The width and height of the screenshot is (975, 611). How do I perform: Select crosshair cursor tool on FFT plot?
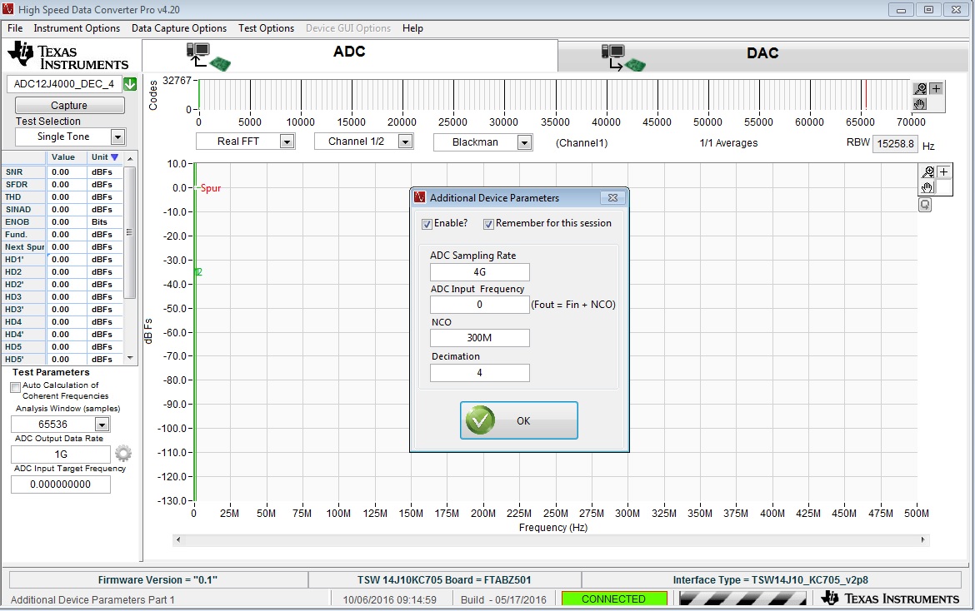[943, 172]
